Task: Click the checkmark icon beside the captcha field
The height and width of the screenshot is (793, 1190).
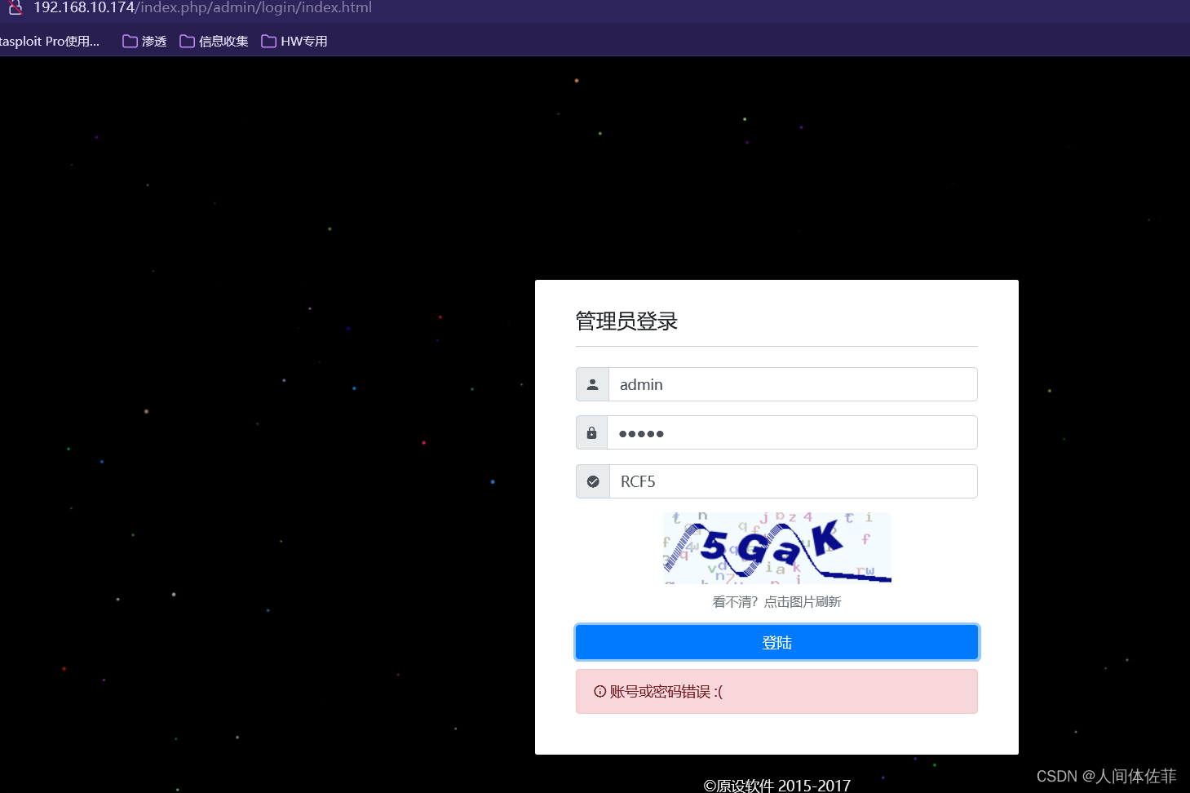Action: pyautogui.click(x=593, y=482)
